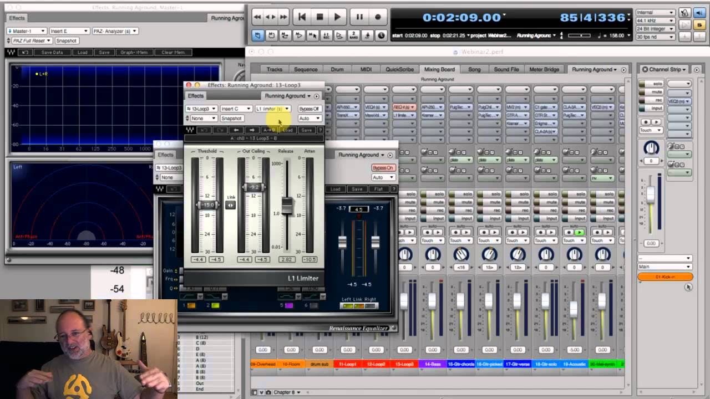710x399 pixels.
Task: Open the ? help in L1 toolbar
Action: coord(320,130)
